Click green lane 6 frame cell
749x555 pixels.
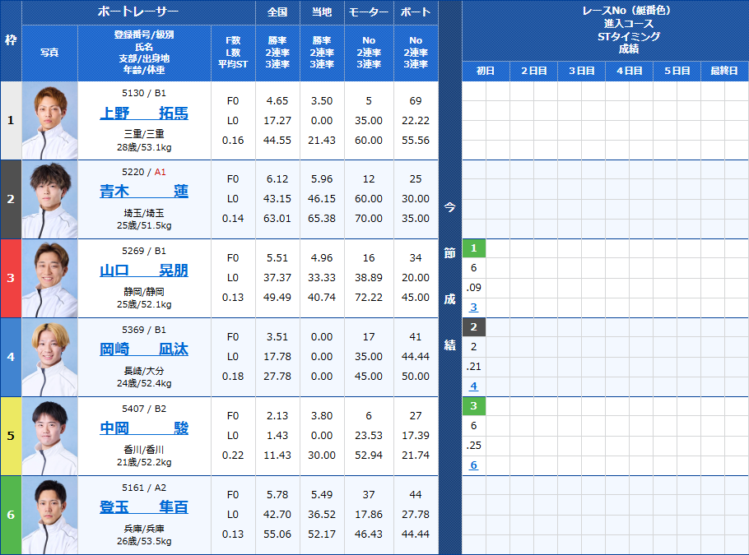[11, 515]
